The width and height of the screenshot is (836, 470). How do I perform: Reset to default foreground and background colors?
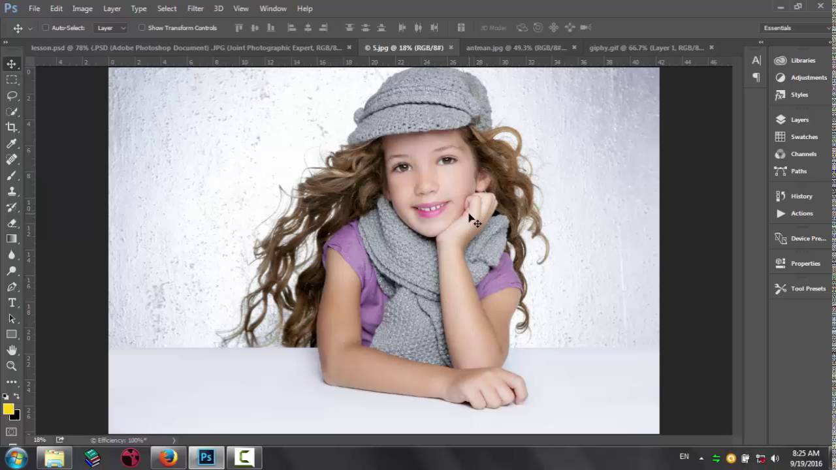pyautogui.click(x=6, y=396)
